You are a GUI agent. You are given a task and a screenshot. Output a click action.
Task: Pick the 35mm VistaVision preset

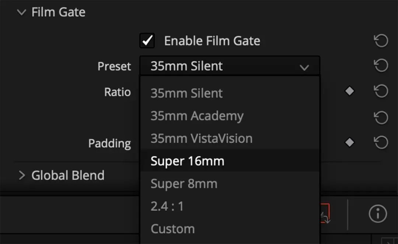click(201, 138)
